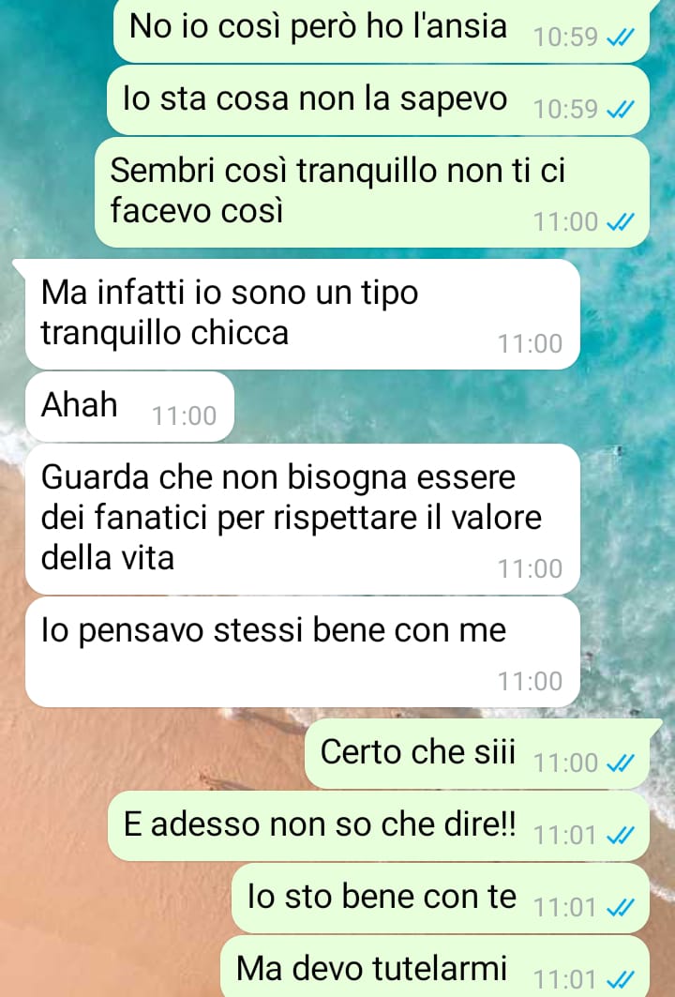Screen dimensions: 675x997
Task: Tap the "Sembri così tranquillo non ti ci facevo così" bubble
Action: point(372,192)
